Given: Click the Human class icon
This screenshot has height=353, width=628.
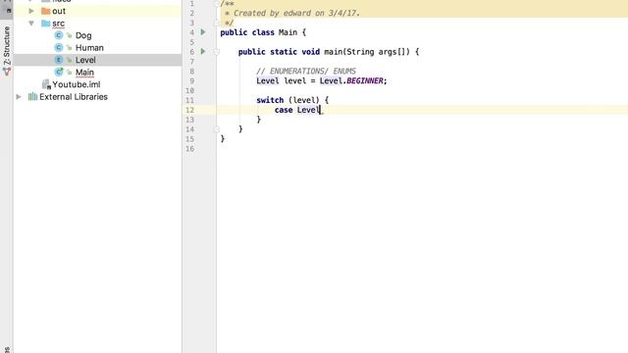Looking at the screenshot, I should pos(59,48).
